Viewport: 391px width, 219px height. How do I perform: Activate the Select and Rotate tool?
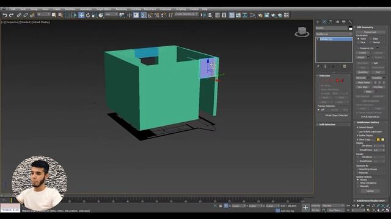point(88,15)
